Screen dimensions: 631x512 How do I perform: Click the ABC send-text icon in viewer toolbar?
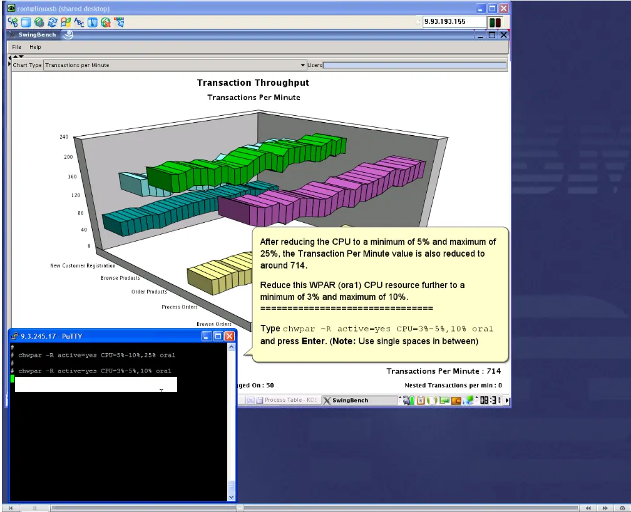click(79, 23)
